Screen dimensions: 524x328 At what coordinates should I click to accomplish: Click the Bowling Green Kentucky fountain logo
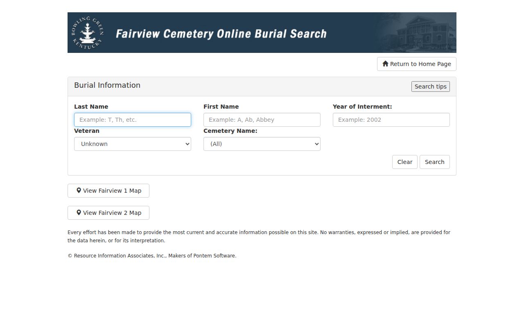87,33
